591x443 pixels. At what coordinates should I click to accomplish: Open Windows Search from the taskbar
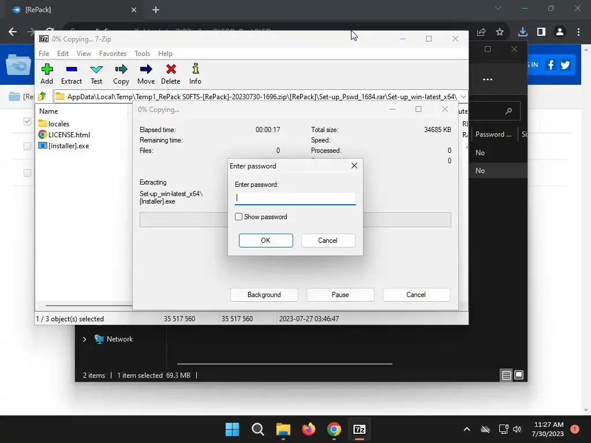coord(258,429)
